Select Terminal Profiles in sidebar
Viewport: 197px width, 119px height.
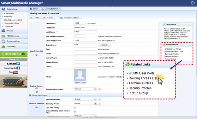[12, 23]
